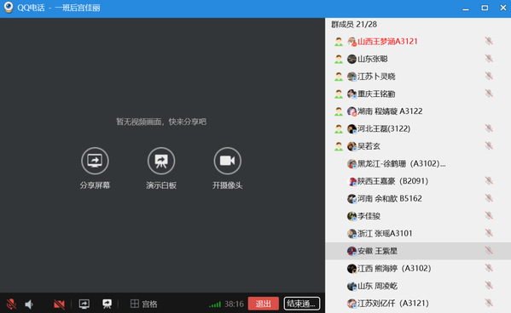This screenshot has width=511, height=313.
Task: Toggle muted mic for 山东 周凌屹
Action: pyautogui.click(x=489, y=286)
